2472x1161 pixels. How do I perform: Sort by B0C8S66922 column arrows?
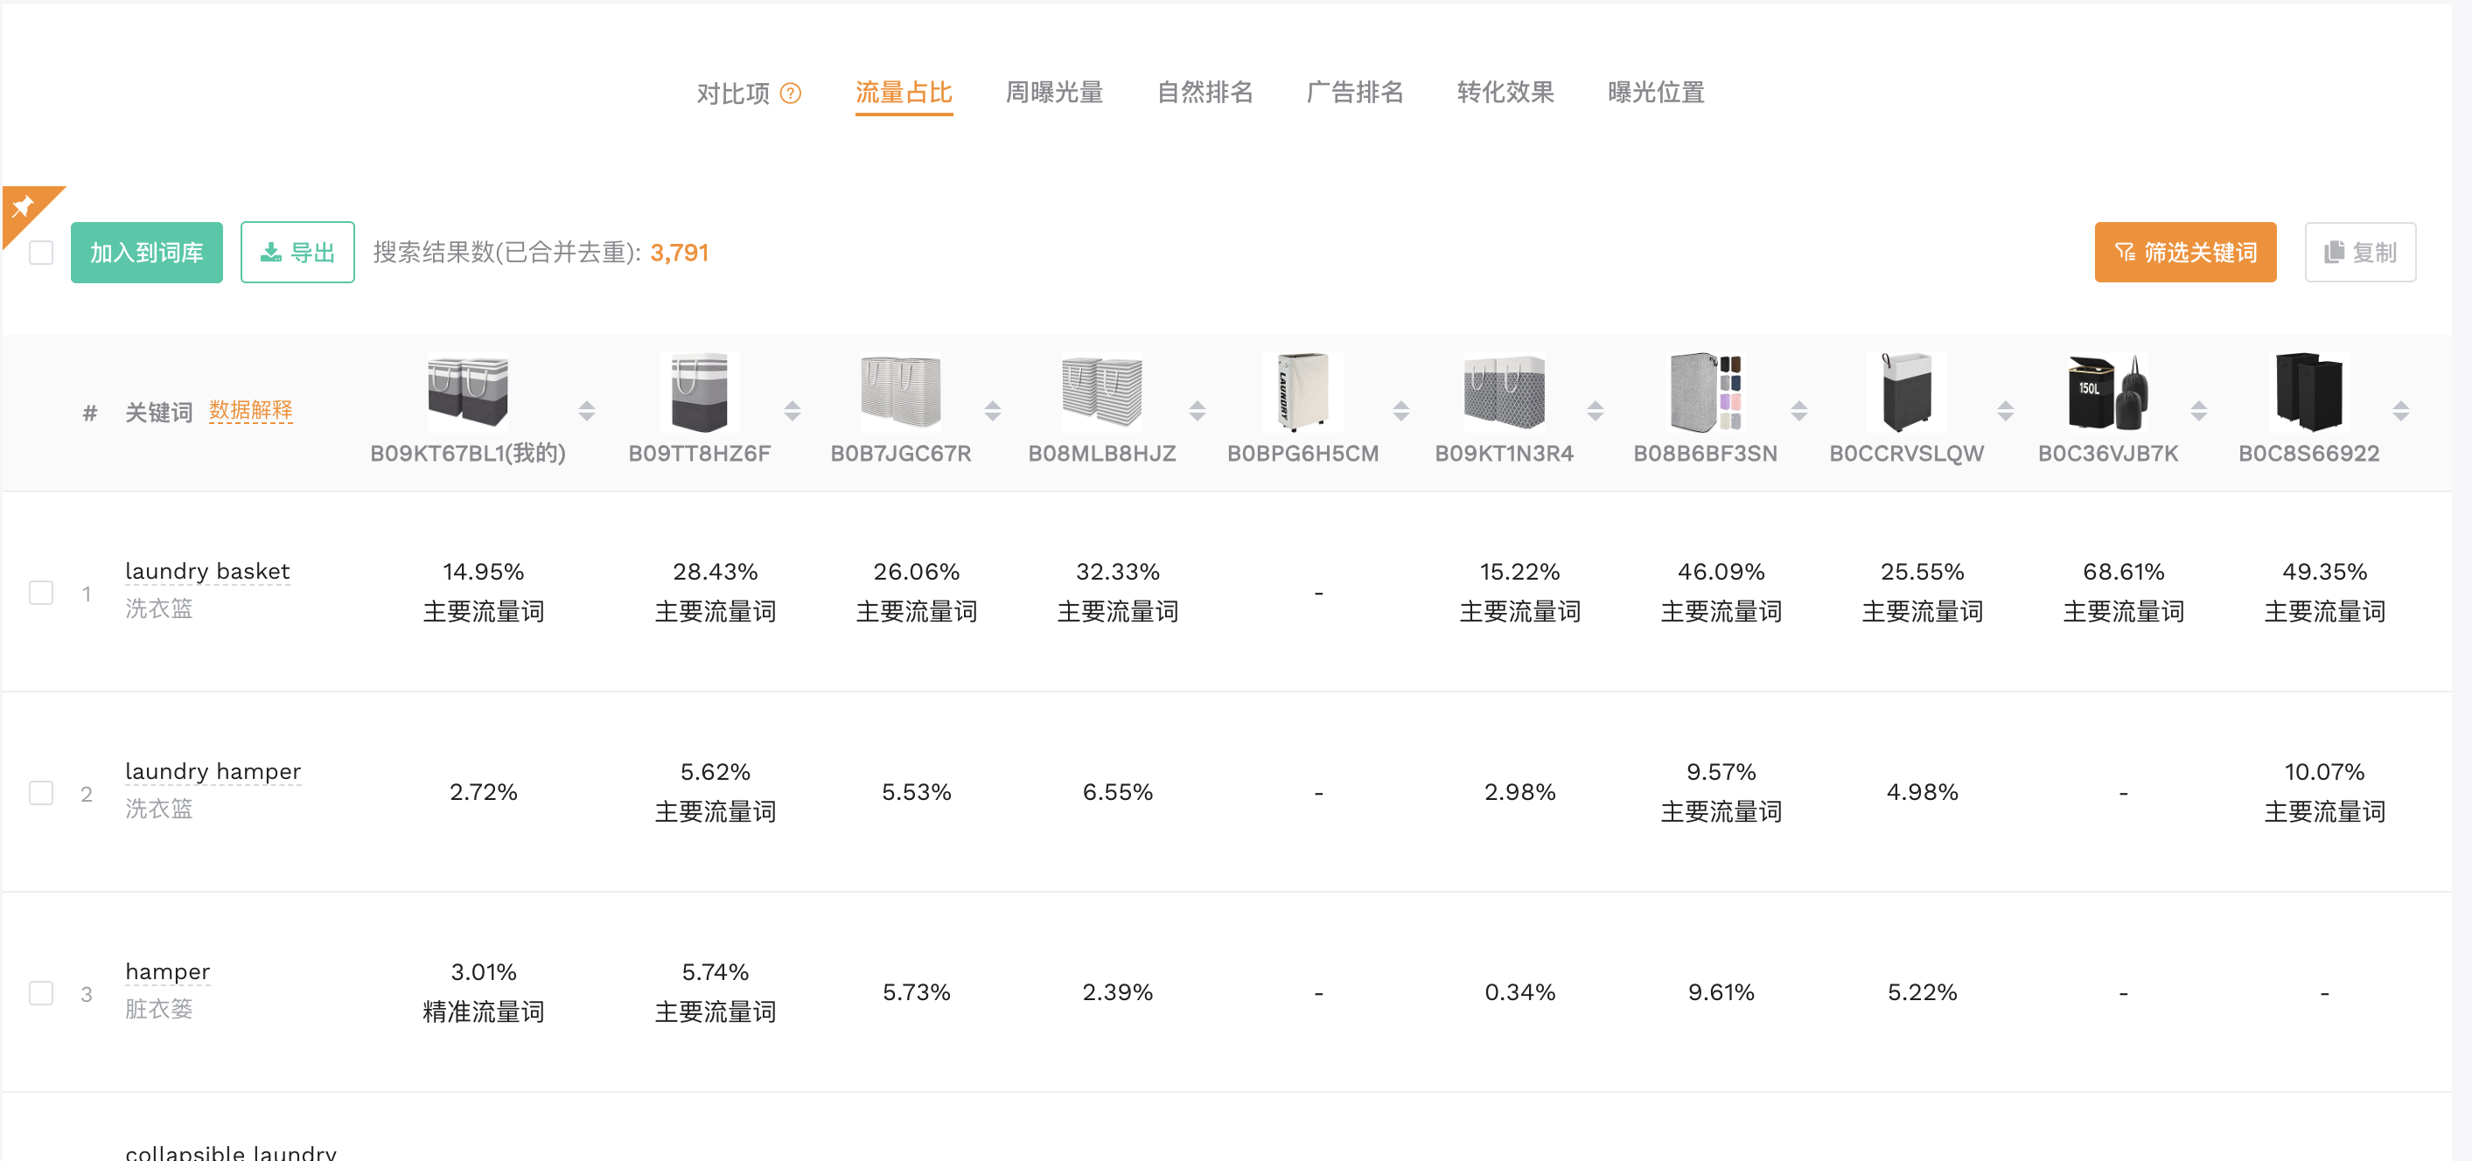2400,411
